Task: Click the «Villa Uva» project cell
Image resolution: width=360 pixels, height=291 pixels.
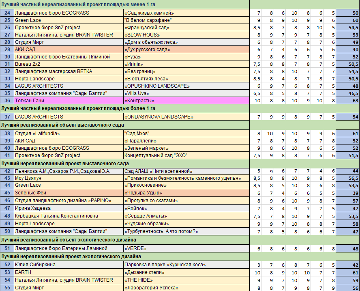Action: [x=186, y=93]
